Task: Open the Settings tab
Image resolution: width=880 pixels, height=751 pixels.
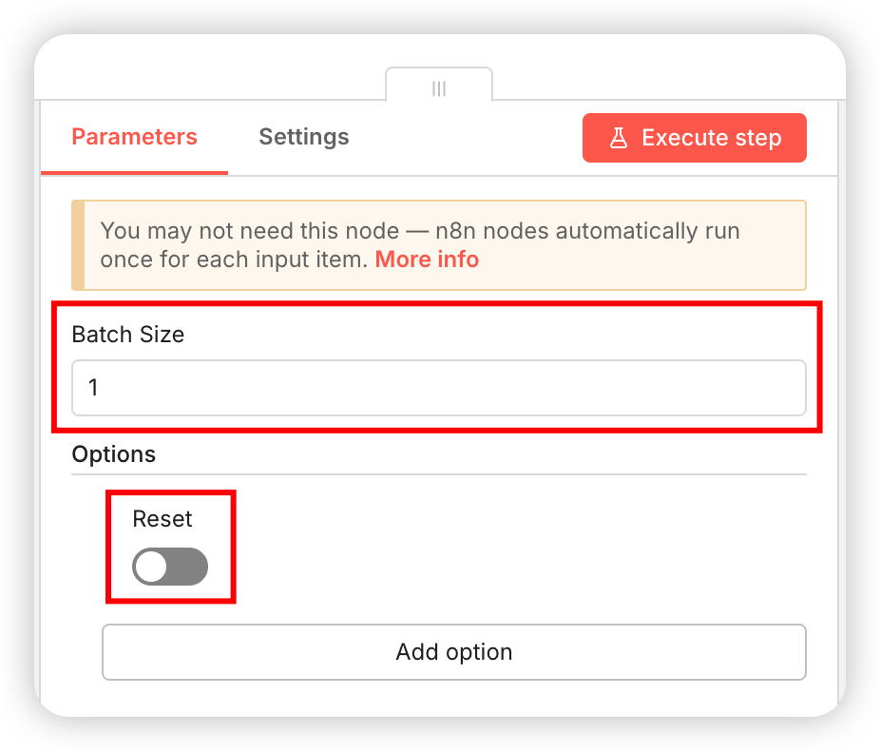Action: click(x=303, y=137)
